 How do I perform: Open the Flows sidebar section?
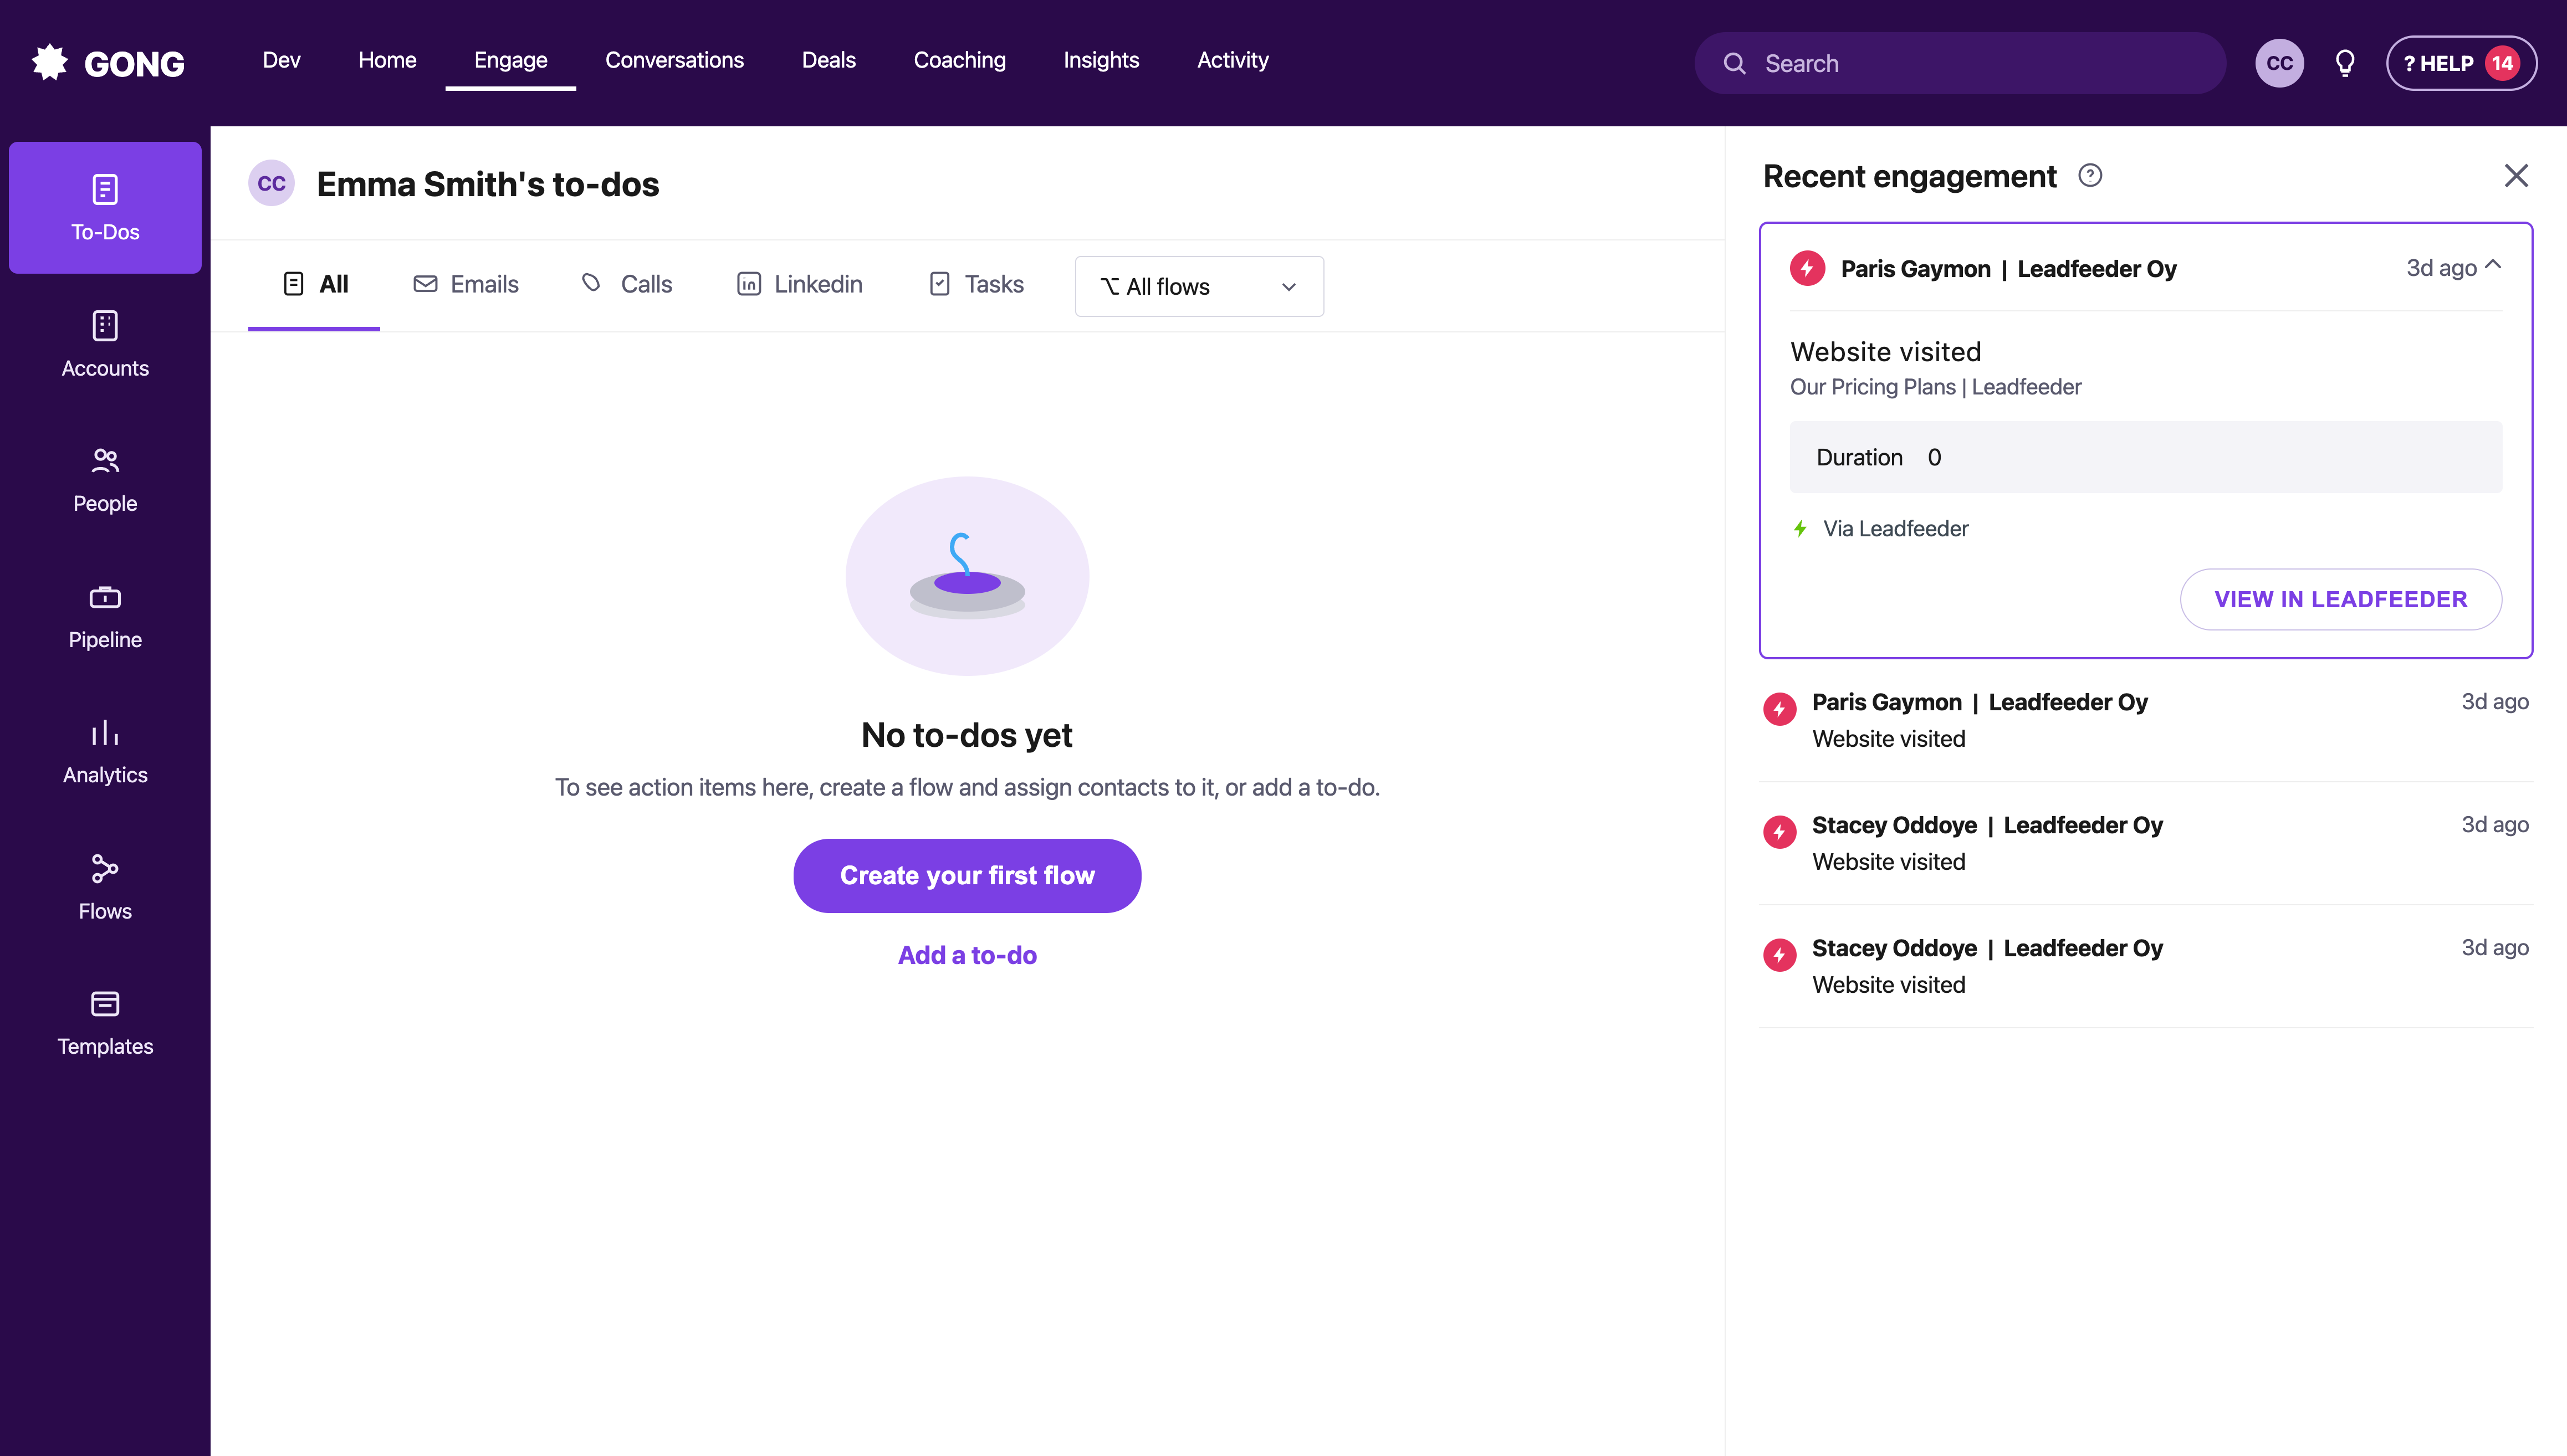point(105,887)
